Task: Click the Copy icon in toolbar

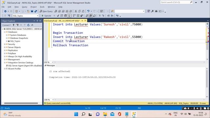Action: tap(79, 11)
